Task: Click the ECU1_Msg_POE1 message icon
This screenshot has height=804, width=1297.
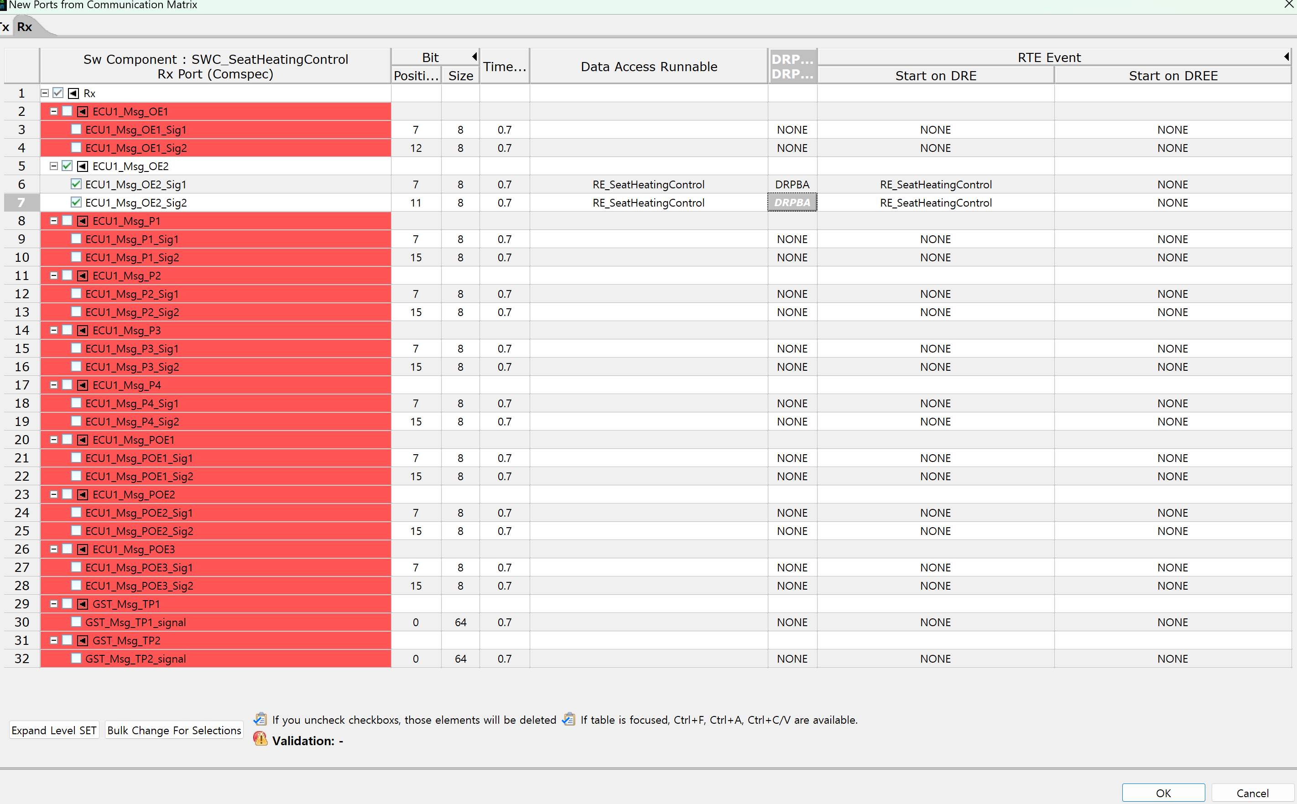Action: coord(83,440)
